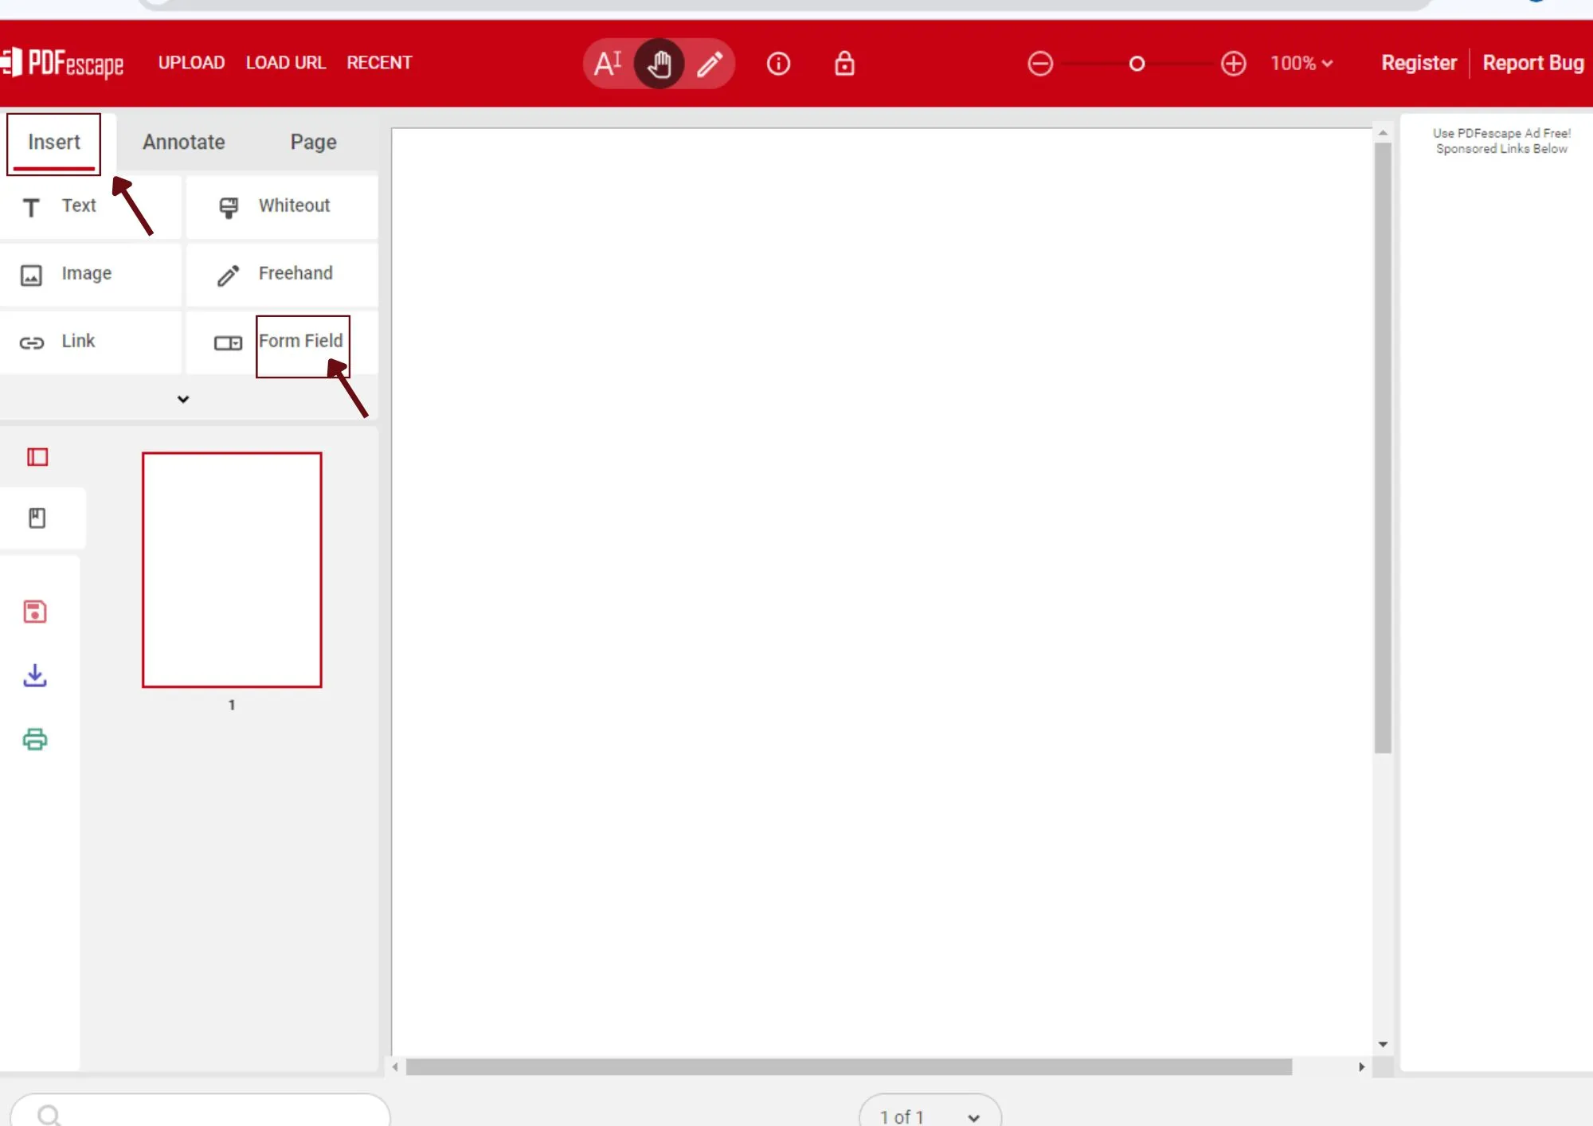Image resolution: width=1593 pixels, height=1126 pixels.
Task: Open the document info icon
Action: (778, 64)
